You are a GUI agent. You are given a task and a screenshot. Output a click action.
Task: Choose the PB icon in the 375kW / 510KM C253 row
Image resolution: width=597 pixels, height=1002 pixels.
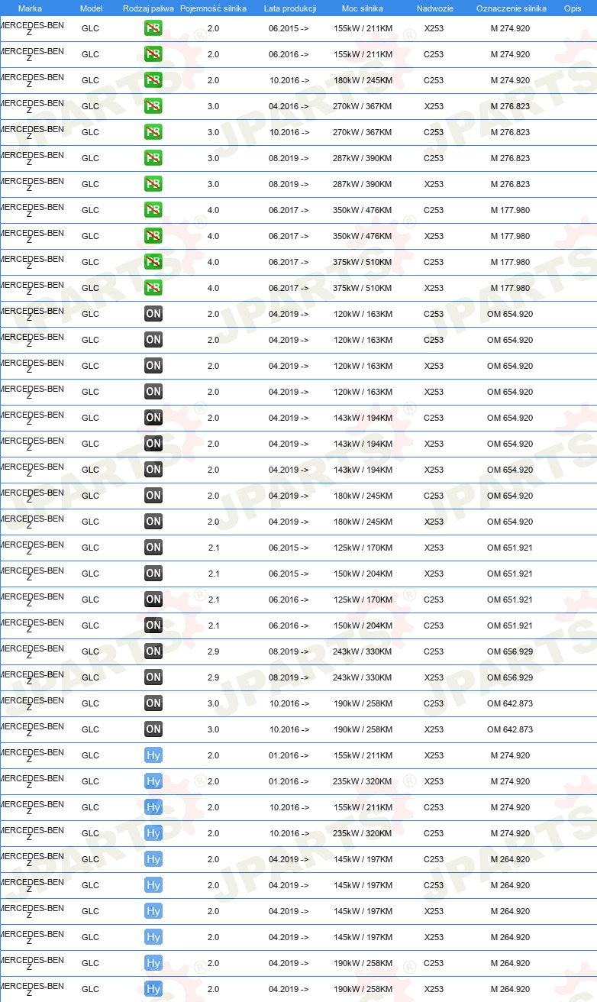(153, 263)
